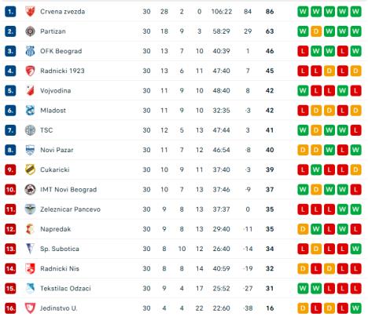
Task: Click Partizan's orange draw form badge
Action: 316,31
